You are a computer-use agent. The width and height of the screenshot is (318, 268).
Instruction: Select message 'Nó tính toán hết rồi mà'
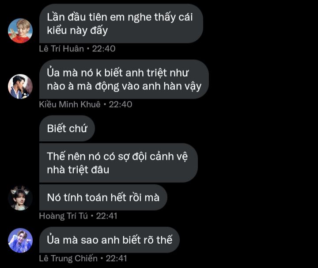[103, 197]
